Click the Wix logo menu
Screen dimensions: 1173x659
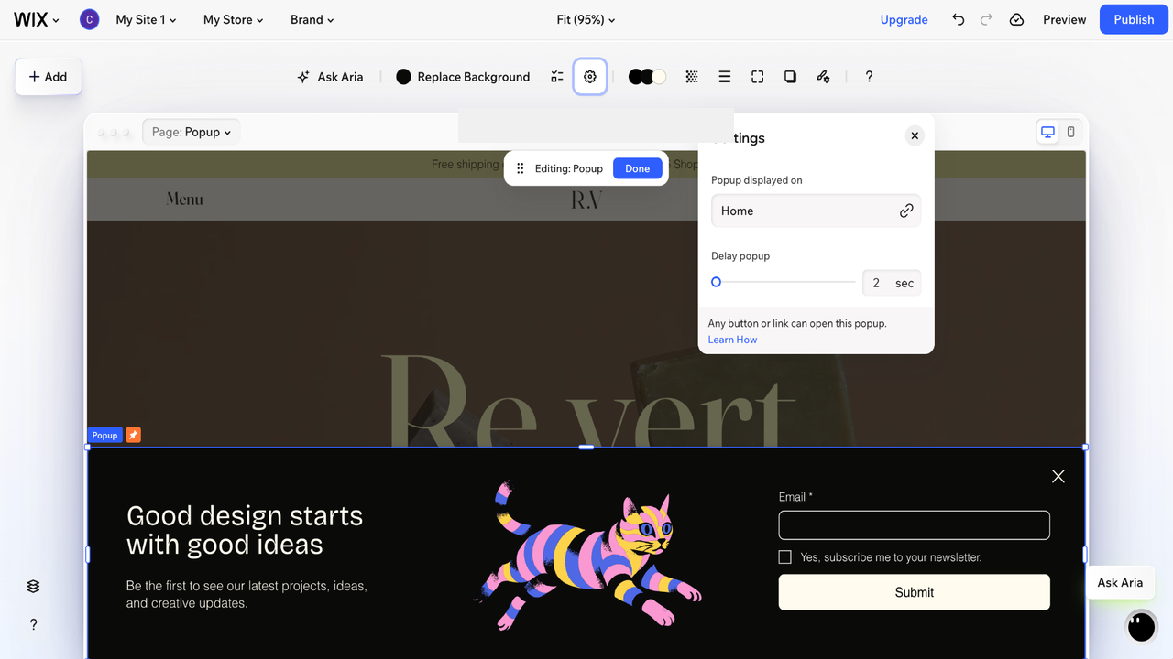pyautogui.click(x=36, y=19)
